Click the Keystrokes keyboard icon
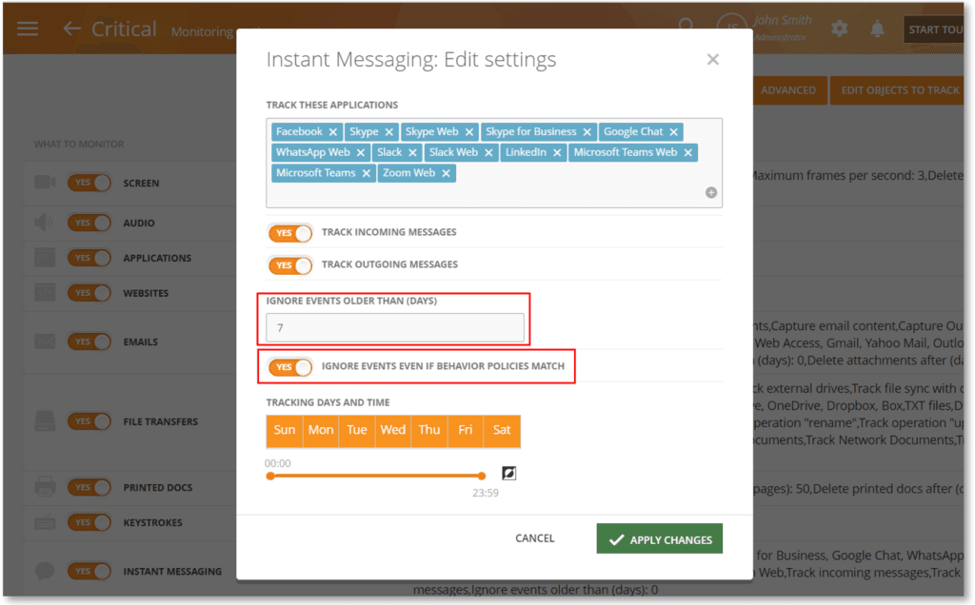975x605 pixels. click(x=45, y=522)
